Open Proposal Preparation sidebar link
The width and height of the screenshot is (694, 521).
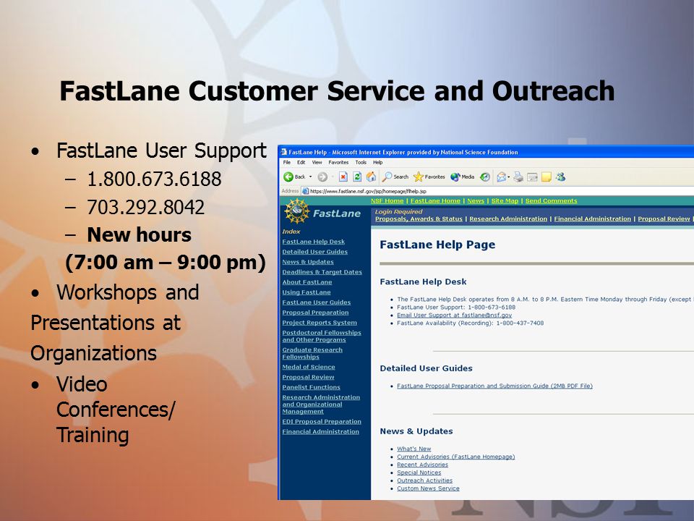316,313
